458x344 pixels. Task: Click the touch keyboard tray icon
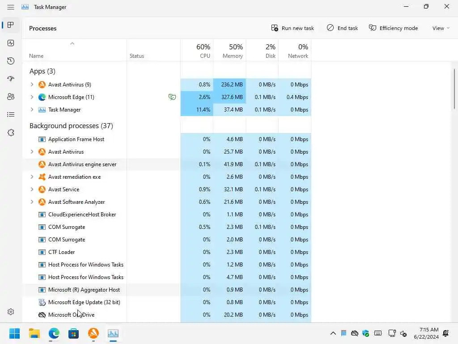(x=377, y=333)
